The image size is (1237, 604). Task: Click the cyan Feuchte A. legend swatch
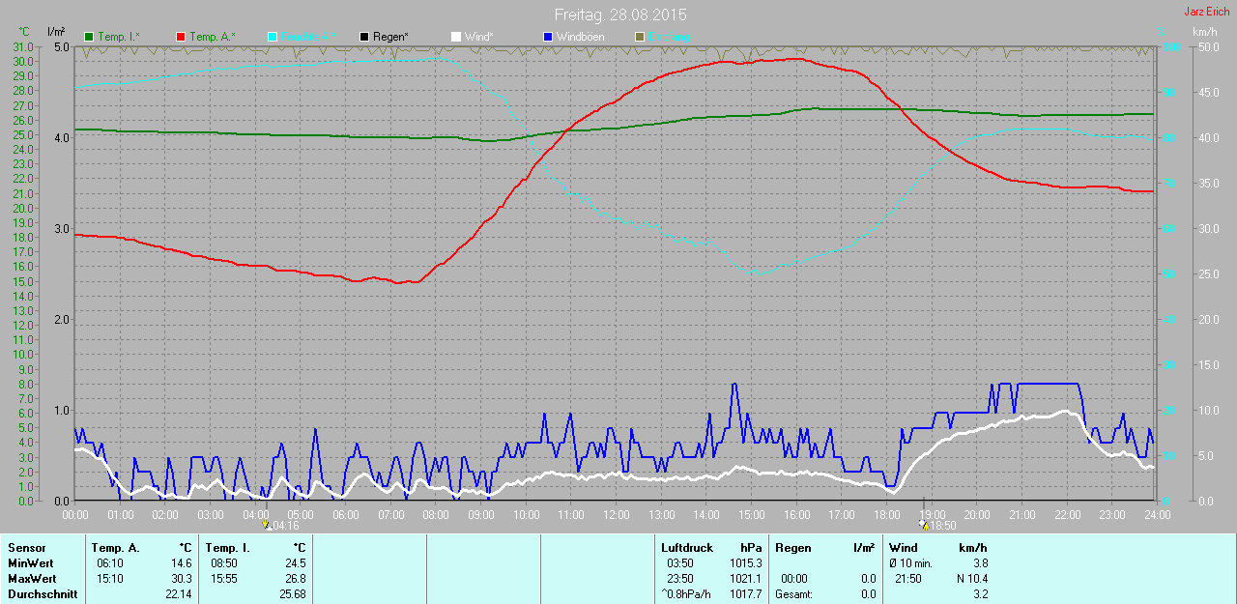[x=272, y=37]
